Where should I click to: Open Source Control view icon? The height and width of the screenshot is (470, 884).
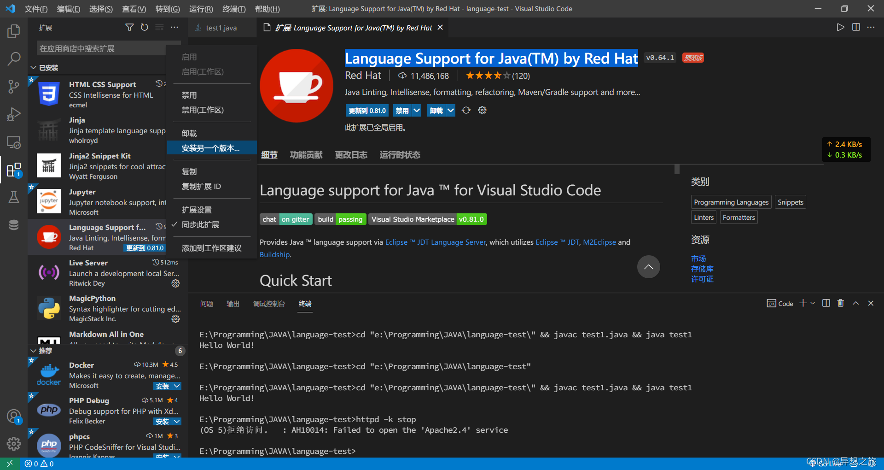tap(14, 87)
